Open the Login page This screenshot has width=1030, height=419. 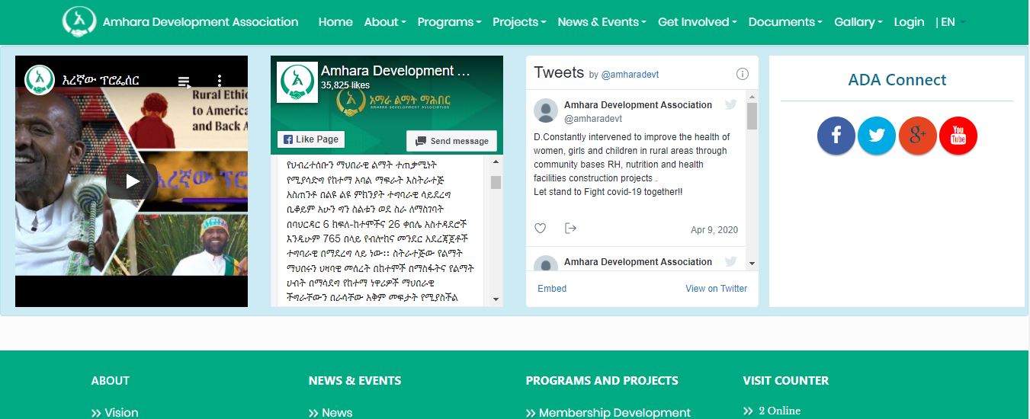pyautogui.click(x=909, y=22)
